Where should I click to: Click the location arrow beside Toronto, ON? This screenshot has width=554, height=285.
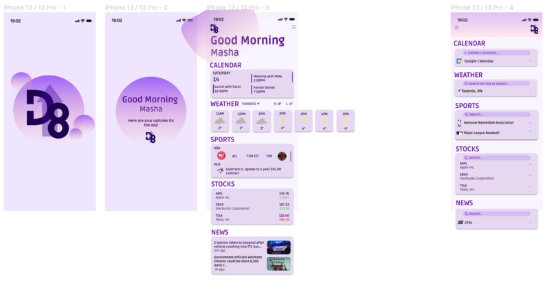(x=459, y=91)
